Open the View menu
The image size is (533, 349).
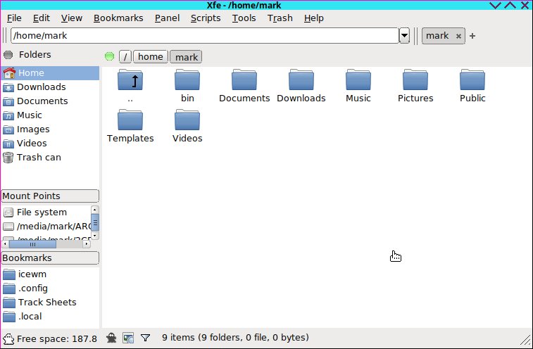72,18
